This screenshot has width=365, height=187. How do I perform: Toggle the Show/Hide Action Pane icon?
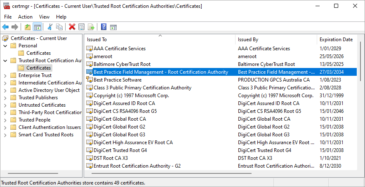tap(113, 27)
